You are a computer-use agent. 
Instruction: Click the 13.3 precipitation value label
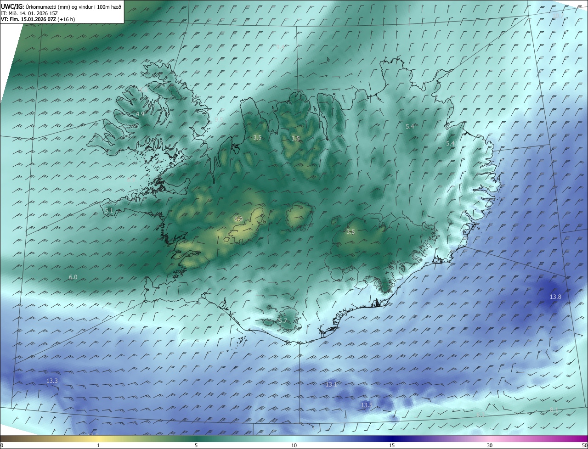tap(52, 381)
